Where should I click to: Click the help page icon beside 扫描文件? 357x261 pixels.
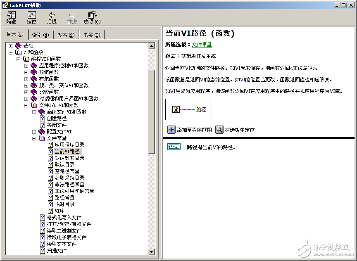43,250
